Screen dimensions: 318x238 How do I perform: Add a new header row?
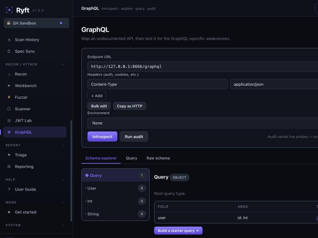[x=97, y=96]
